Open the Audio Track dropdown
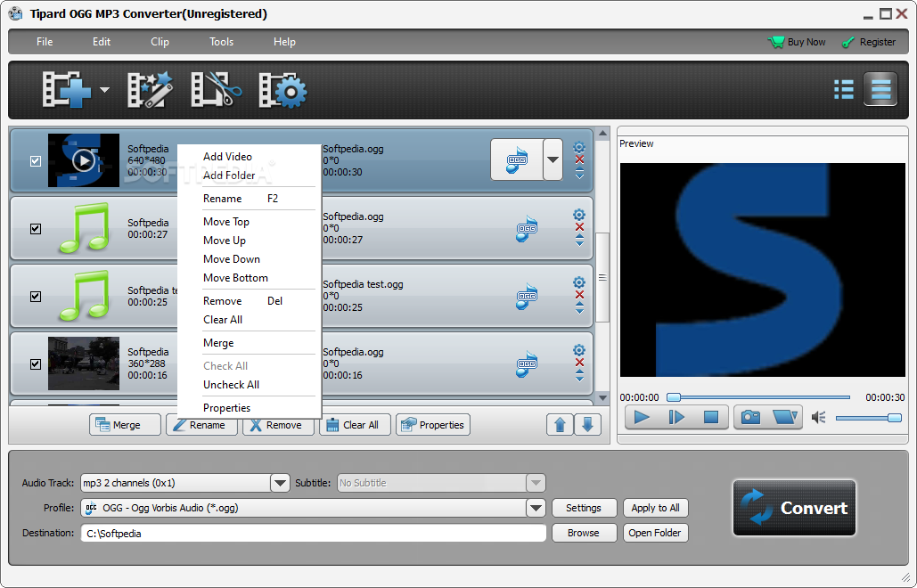 coord(280,483)
